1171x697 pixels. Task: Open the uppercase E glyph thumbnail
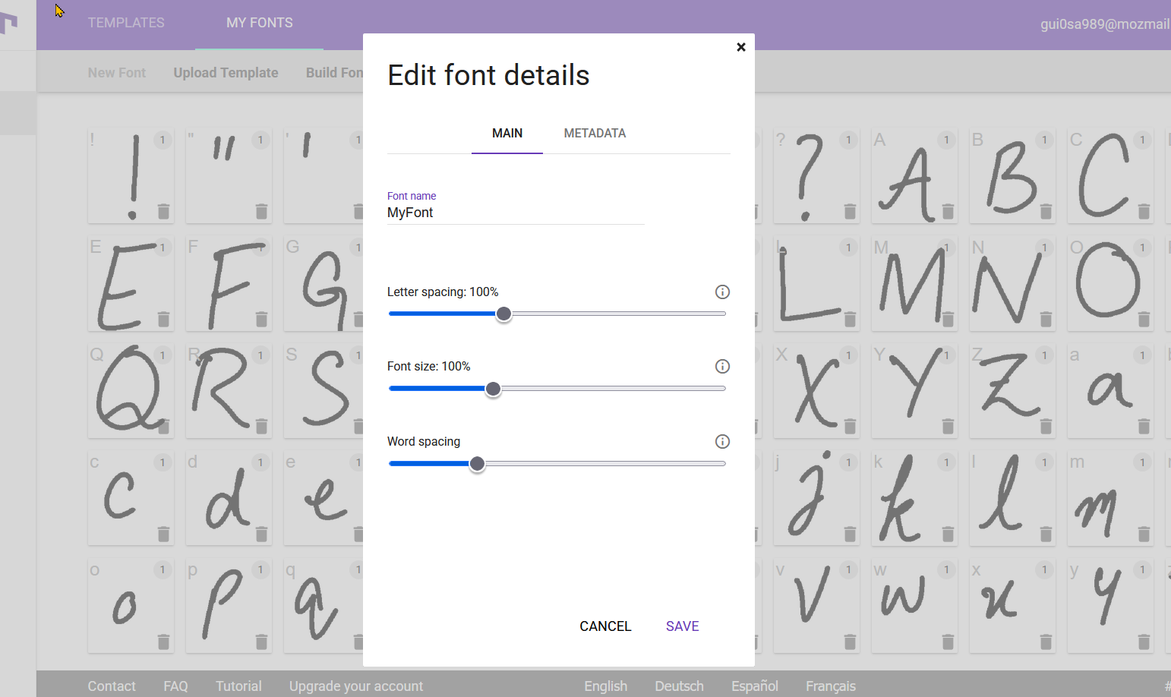[x=131, y=283]
